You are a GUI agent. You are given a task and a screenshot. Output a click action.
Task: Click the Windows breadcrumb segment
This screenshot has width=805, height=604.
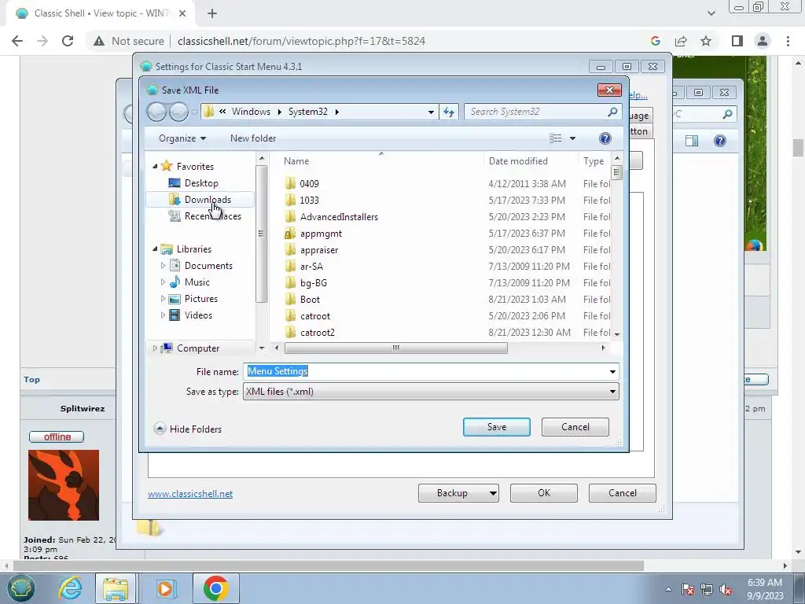coord(251,112)
